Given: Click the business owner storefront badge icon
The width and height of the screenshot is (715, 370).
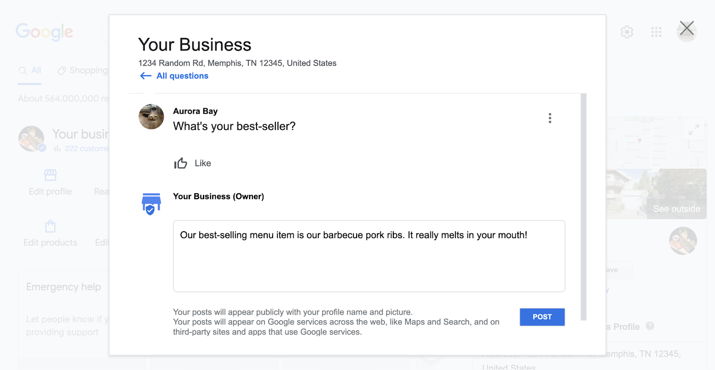Looking at the screenshot, I should (151, 204).
